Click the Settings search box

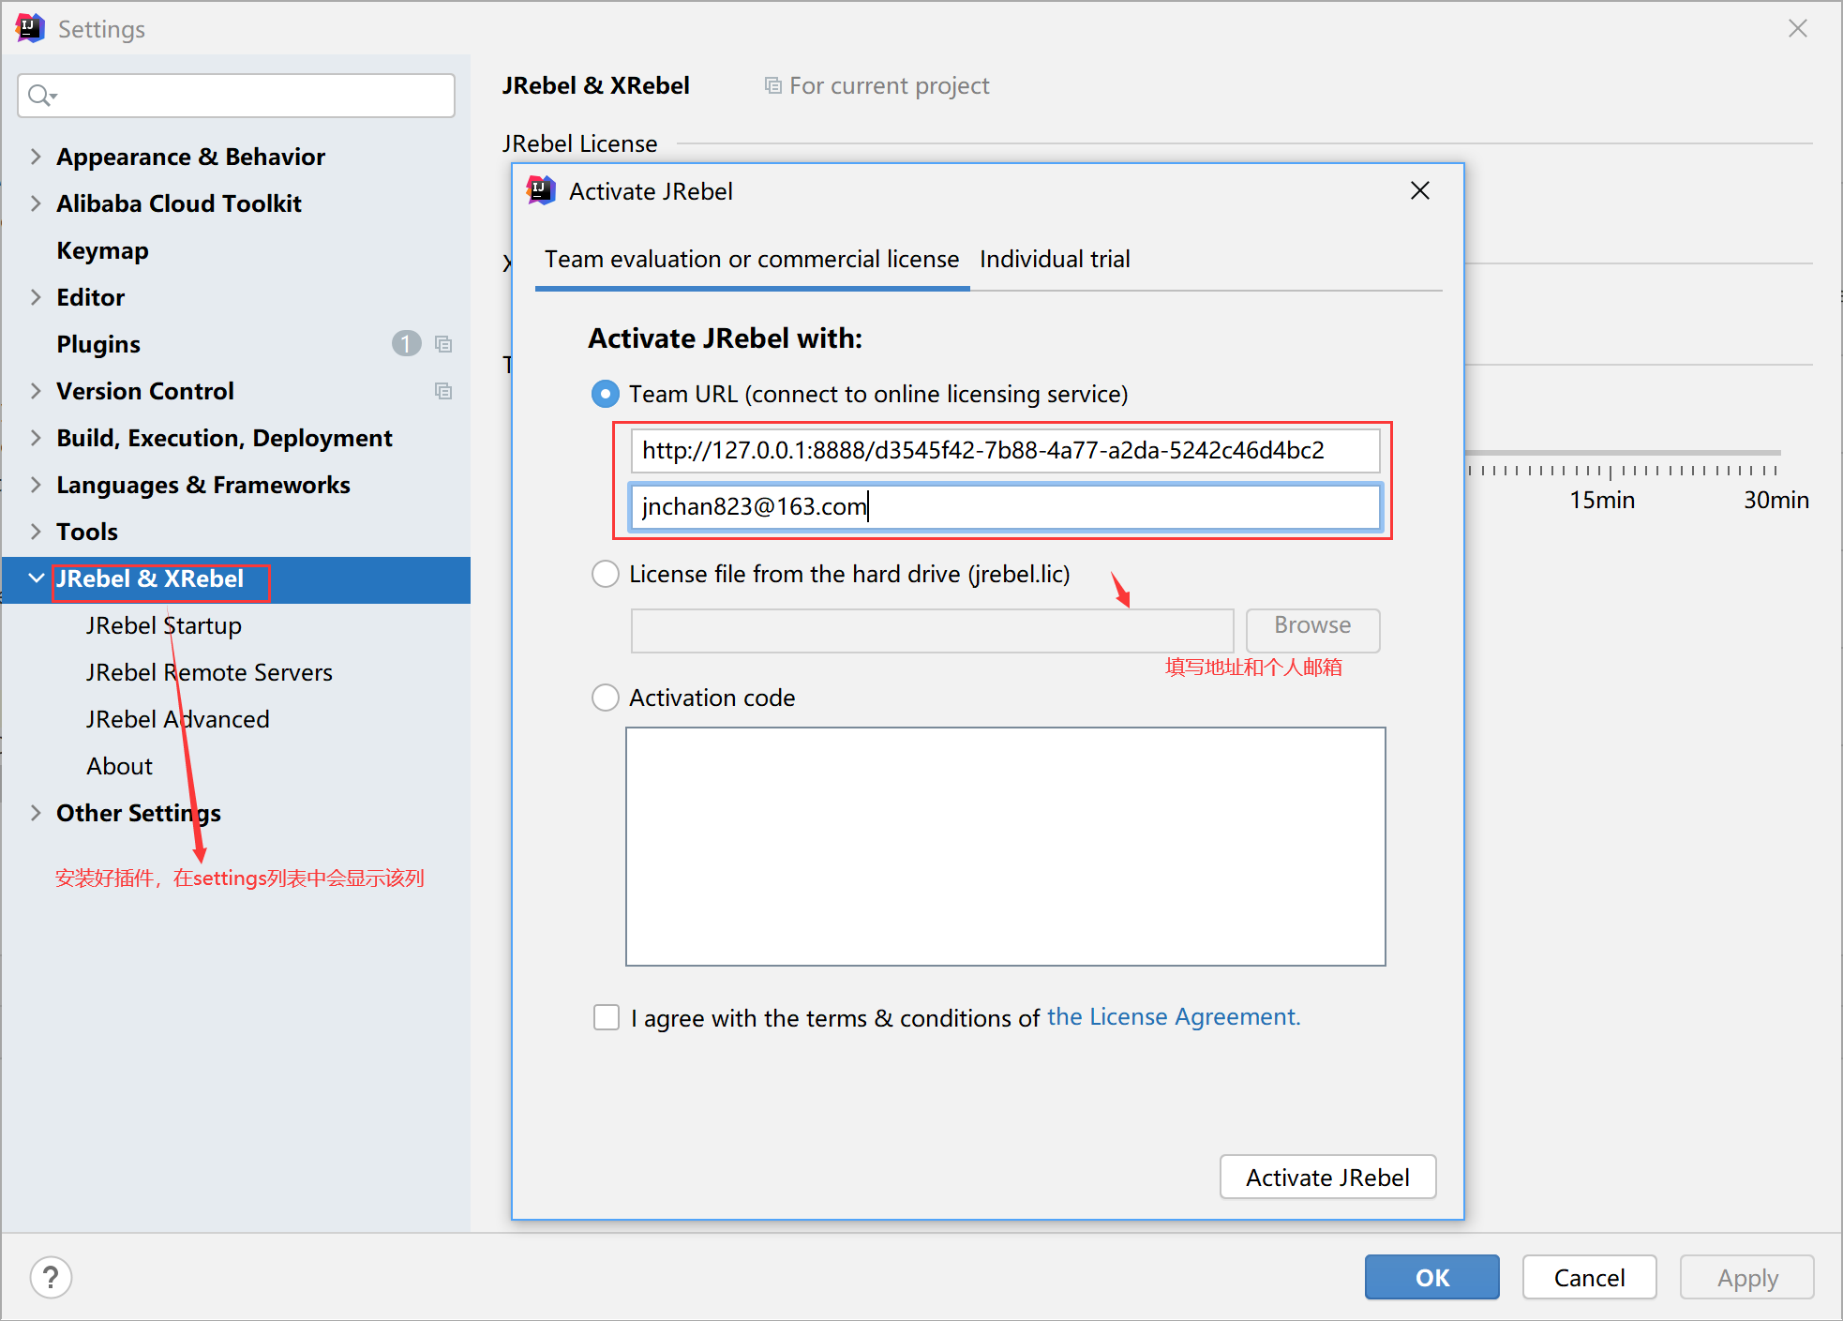(236, 96)
